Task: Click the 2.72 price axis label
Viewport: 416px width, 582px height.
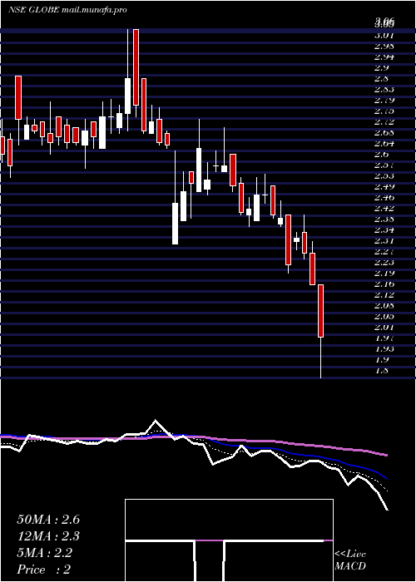Action: click(x=384, y=121)
